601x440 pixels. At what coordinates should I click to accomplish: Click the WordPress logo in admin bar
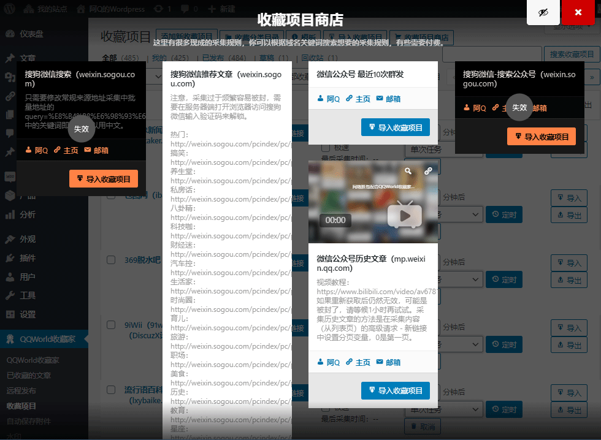coord(10,9)
